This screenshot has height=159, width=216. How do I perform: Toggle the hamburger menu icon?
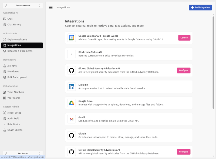[x=50, y=8]
